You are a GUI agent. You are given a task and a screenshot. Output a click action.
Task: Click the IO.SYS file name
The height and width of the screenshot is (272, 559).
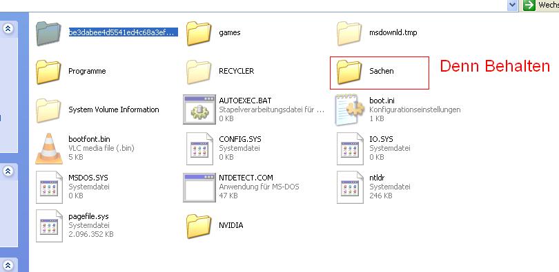click(381, 139)
